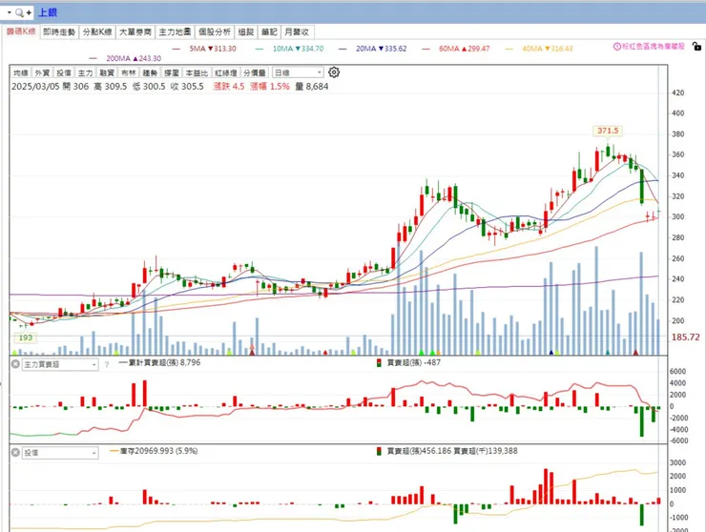Toggle the 布林 bands button
Viewport: 706px width, 532px height.
pyautogui.click(x=129, y=72)
